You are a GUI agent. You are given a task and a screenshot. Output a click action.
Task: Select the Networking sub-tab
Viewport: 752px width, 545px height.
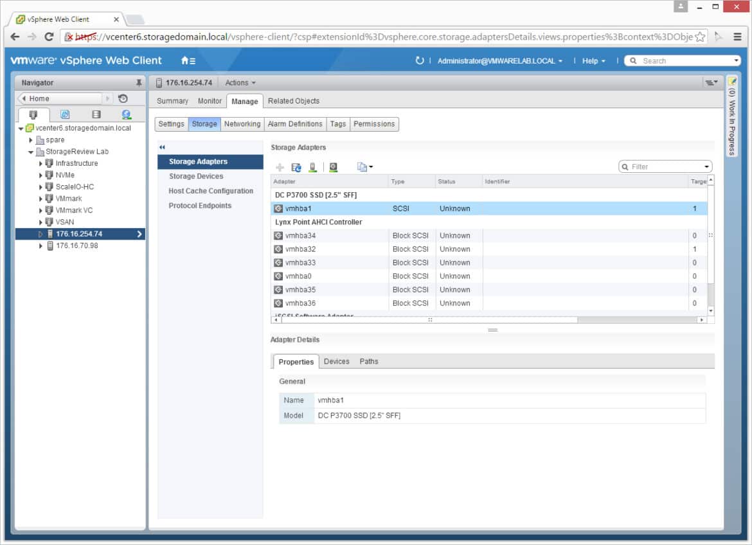pos(242,124)
